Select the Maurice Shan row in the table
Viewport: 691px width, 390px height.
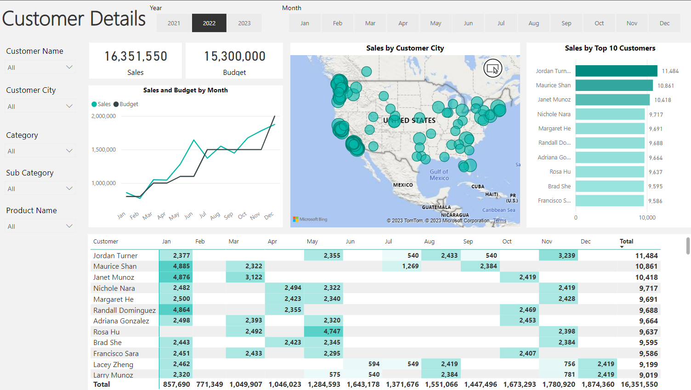[115, 266]
